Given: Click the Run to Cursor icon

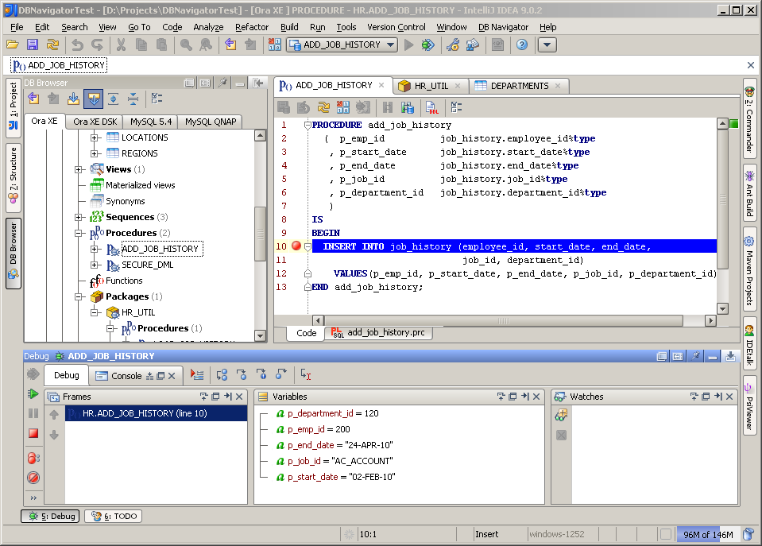Looking at the screenshot, I should [306, 375].
